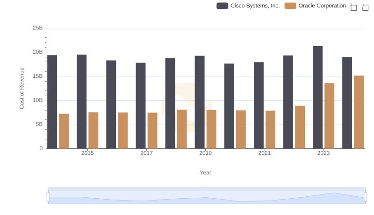The image size is (374, 215).
Task: Click the Year axis title
Action: coord(205,173)
